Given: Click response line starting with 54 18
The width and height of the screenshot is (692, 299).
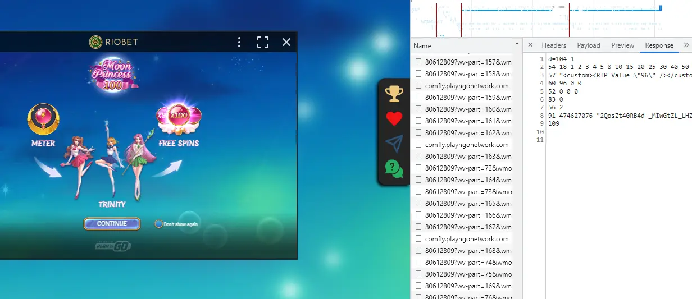Looking at the screenshot, I should [x=619, y=67].
